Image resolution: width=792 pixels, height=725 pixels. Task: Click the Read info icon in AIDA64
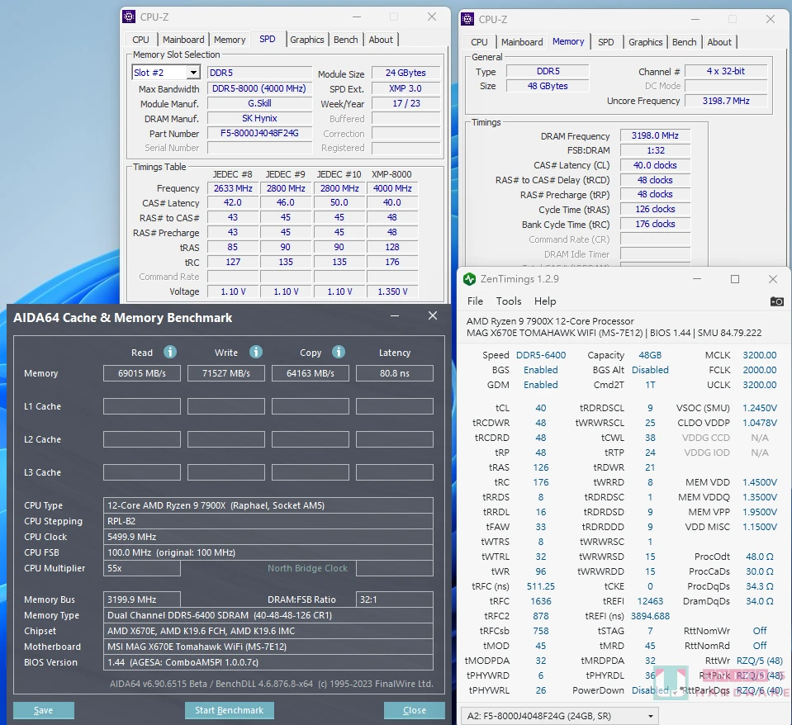[x=170, y=352]
